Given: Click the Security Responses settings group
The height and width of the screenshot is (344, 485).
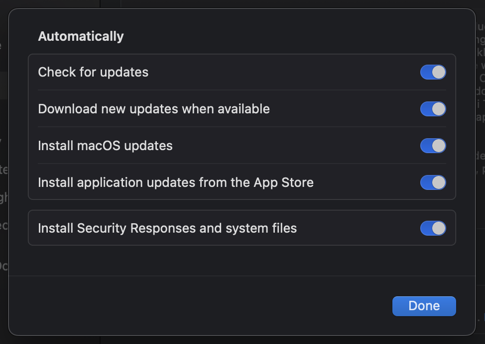Looking at the screenshot, I should (242, 228).
